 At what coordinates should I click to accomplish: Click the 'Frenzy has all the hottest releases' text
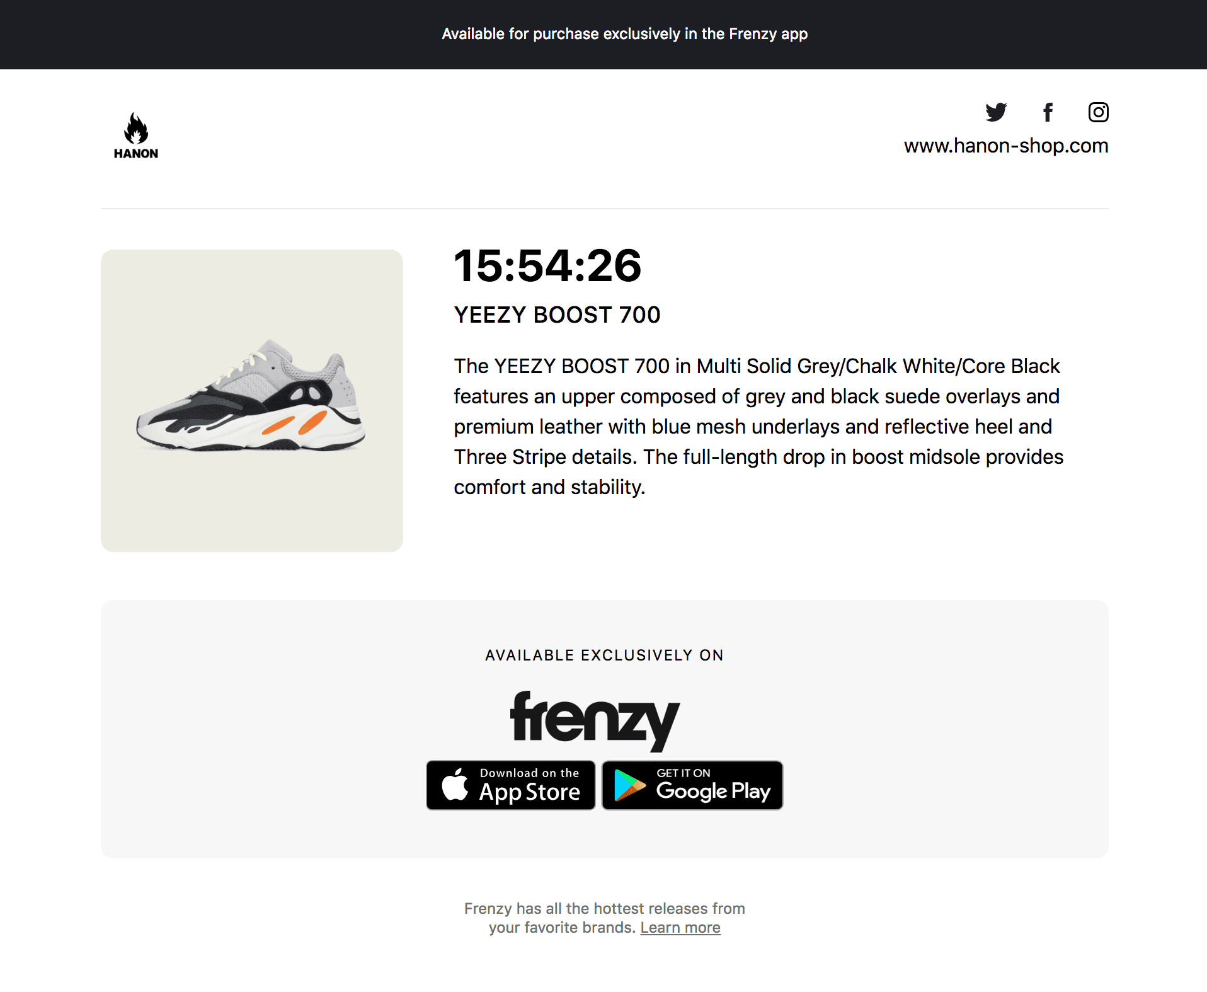(604, 908)
